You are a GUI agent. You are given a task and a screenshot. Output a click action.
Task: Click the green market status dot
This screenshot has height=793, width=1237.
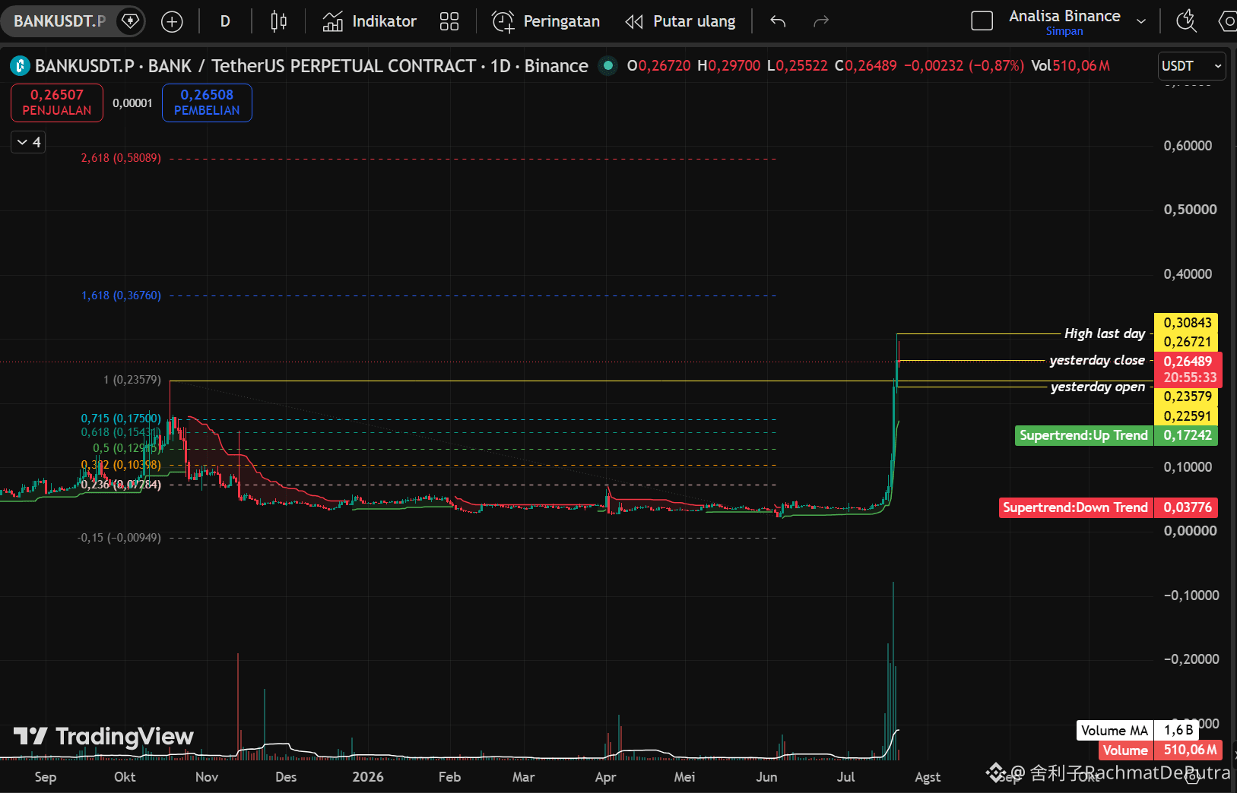coord(607,66)
